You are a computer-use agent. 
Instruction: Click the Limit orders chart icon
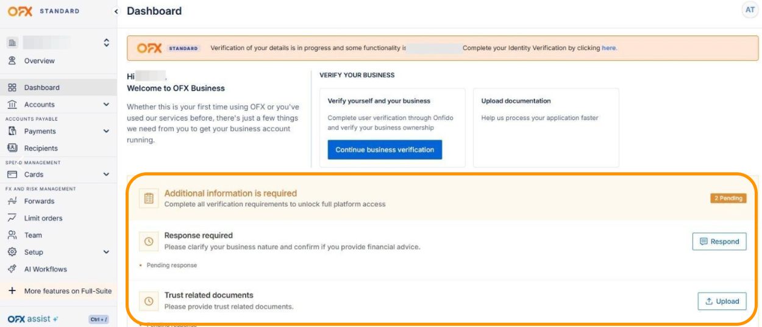coord(12,218)
